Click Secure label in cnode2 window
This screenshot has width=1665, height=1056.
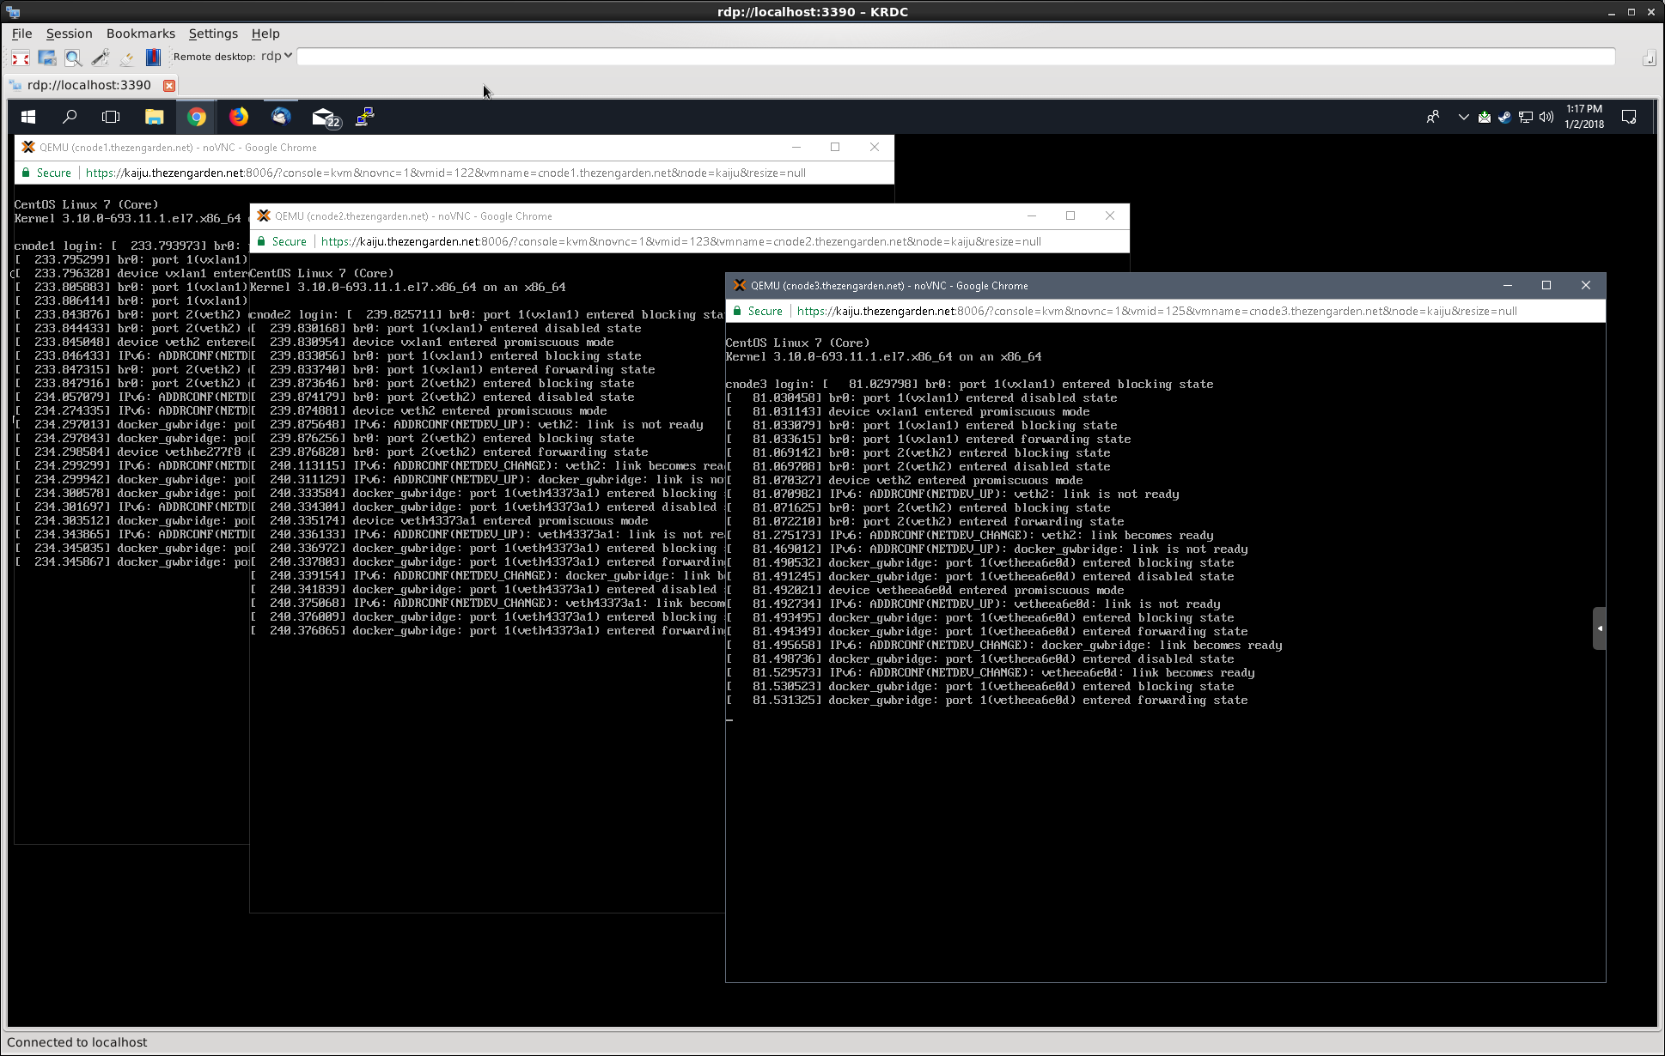[x=289, y=241]
